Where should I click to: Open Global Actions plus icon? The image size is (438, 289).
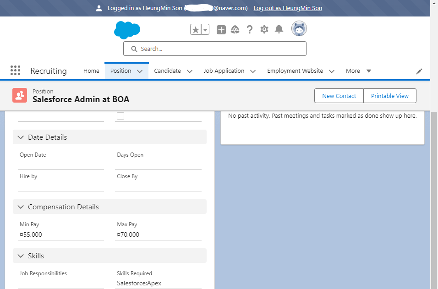point(221,30)
